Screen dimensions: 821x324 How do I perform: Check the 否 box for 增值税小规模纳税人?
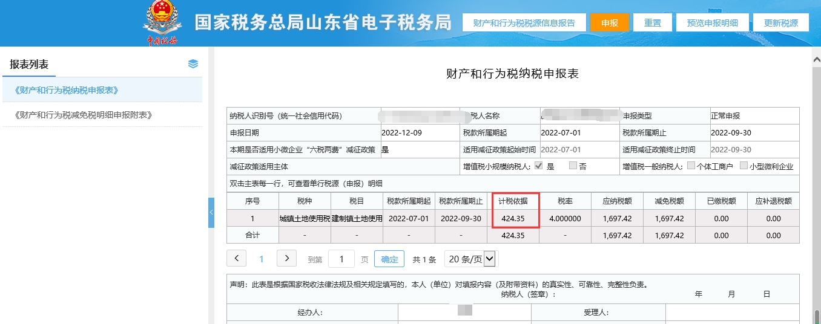tap(573, 166)
